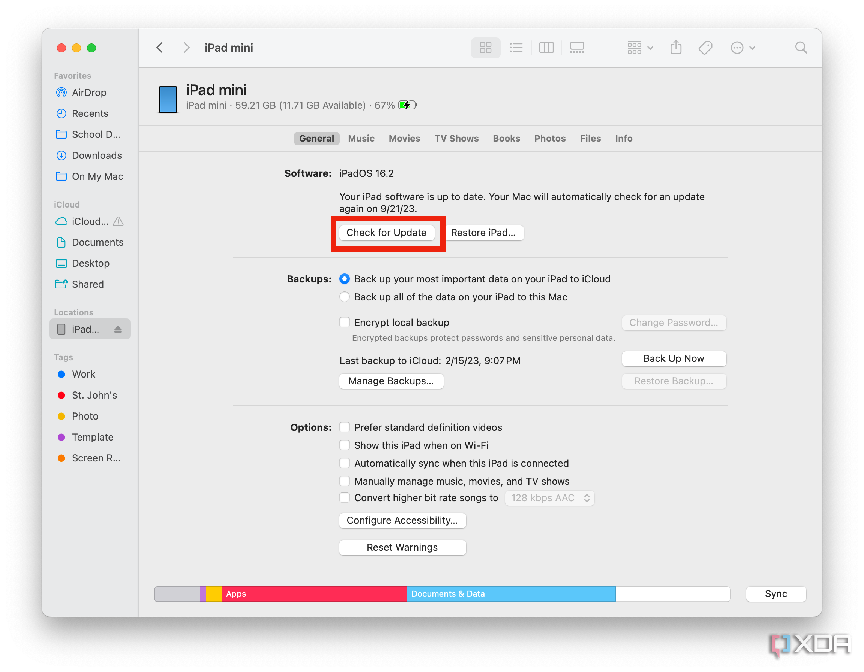The height and width of the screenshot is (672, 864).
Task: Enable Encrypt local backup checkbox
Action: coord(345,323)
